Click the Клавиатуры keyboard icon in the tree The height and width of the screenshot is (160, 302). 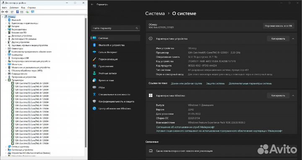[9, 48]
